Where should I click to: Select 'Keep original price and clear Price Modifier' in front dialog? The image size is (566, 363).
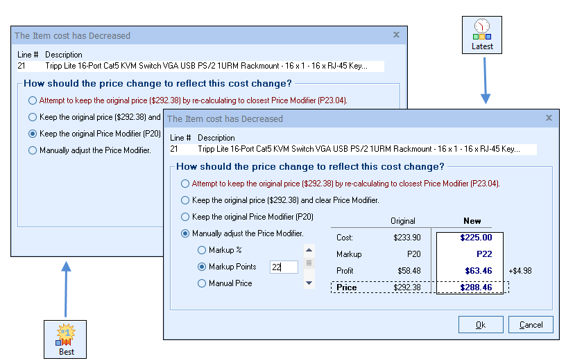tap(185, 200)
